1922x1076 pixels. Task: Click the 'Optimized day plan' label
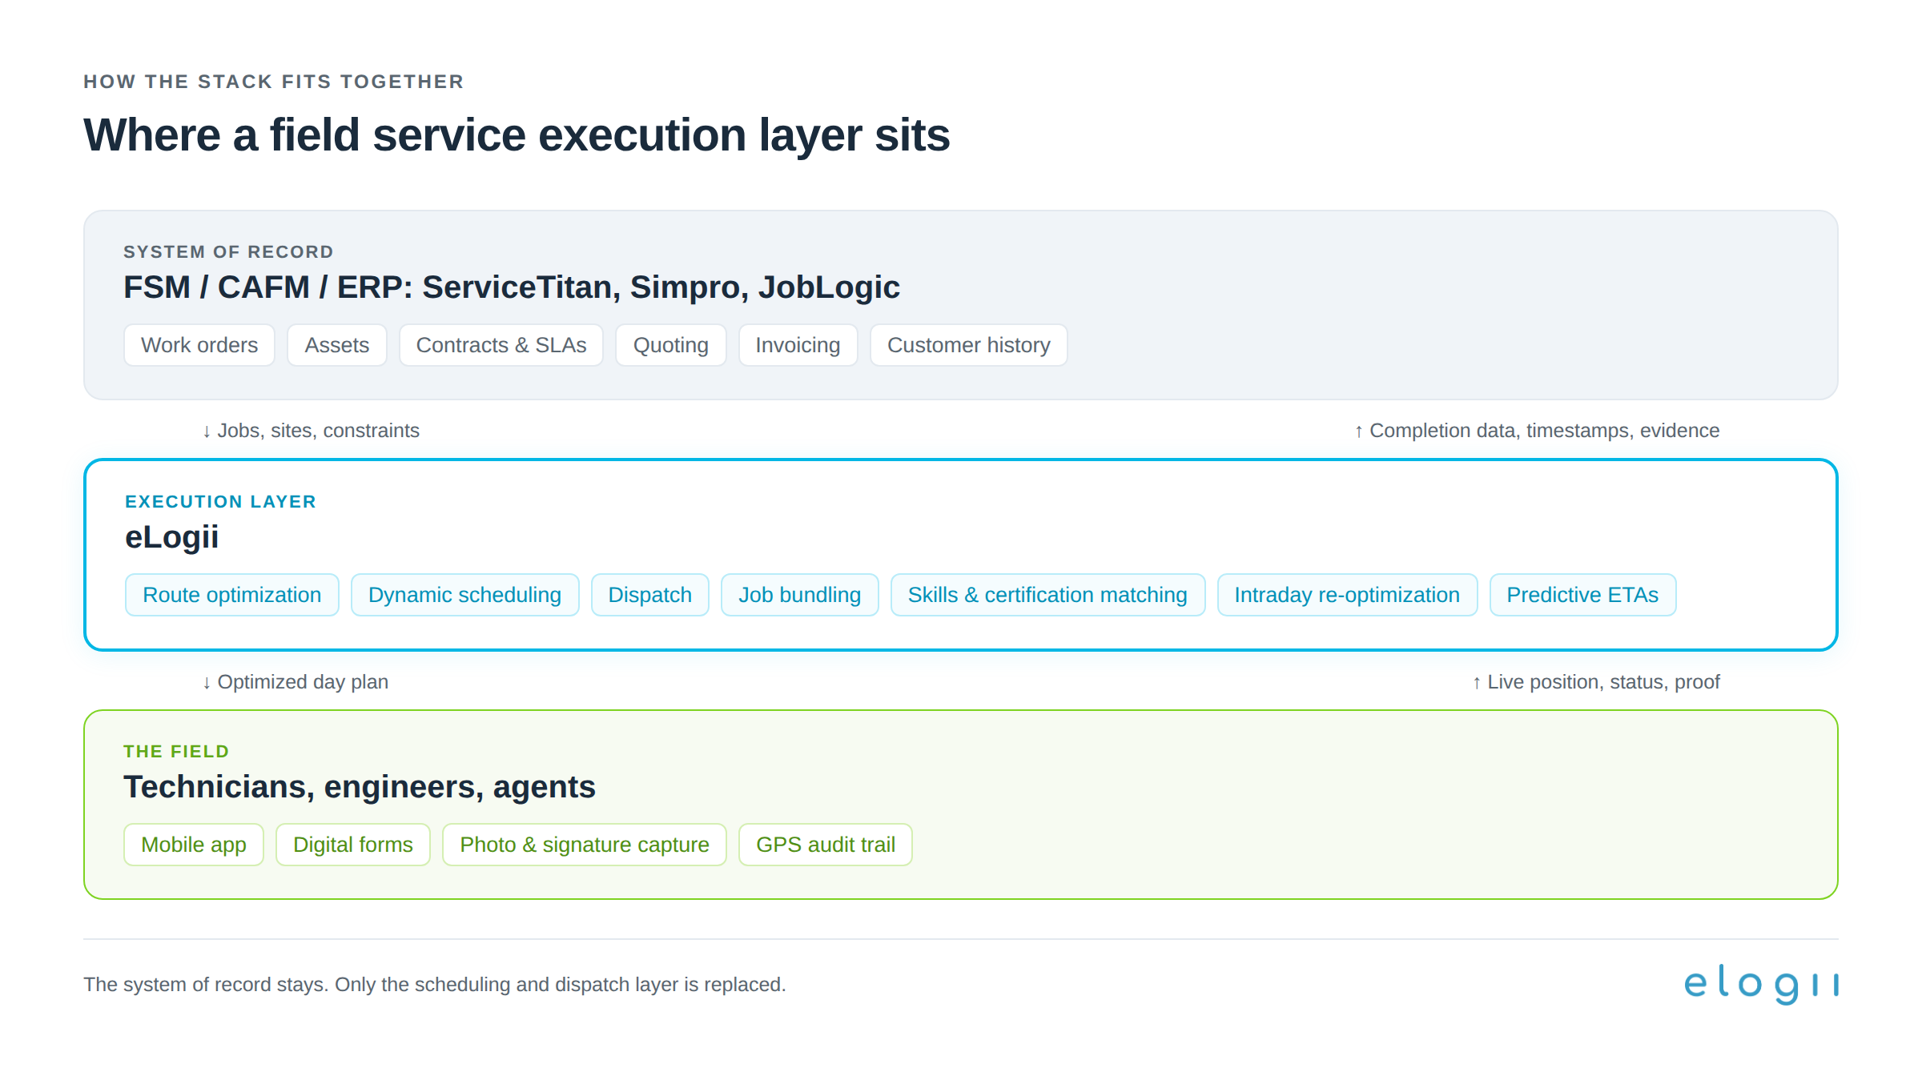pos(296,682)
